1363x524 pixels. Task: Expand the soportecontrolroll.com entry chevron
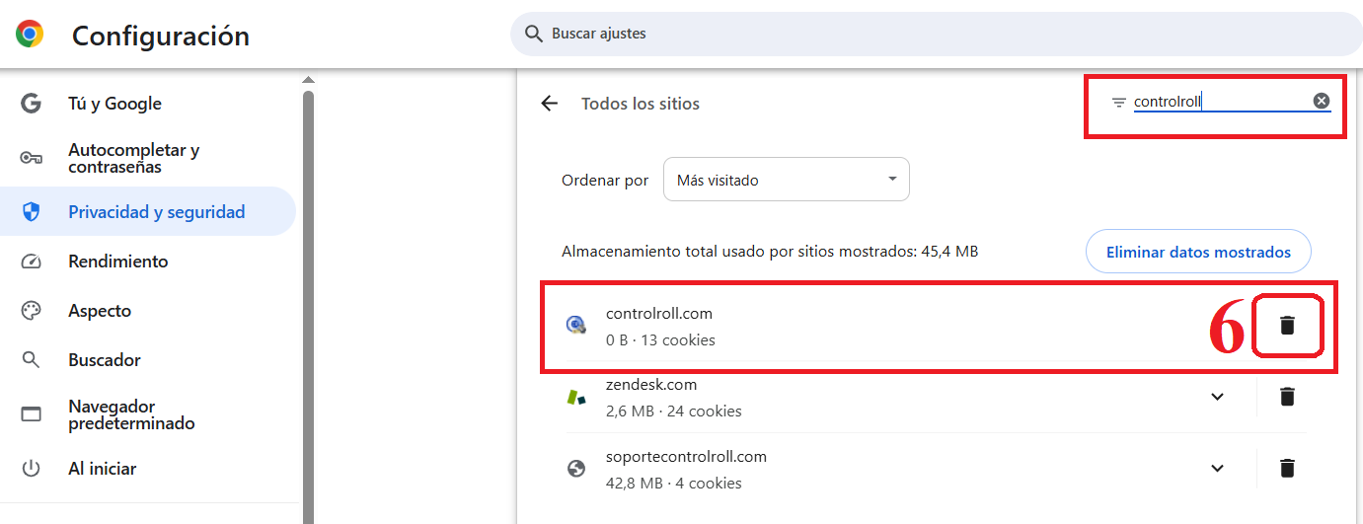(1218, 468)
